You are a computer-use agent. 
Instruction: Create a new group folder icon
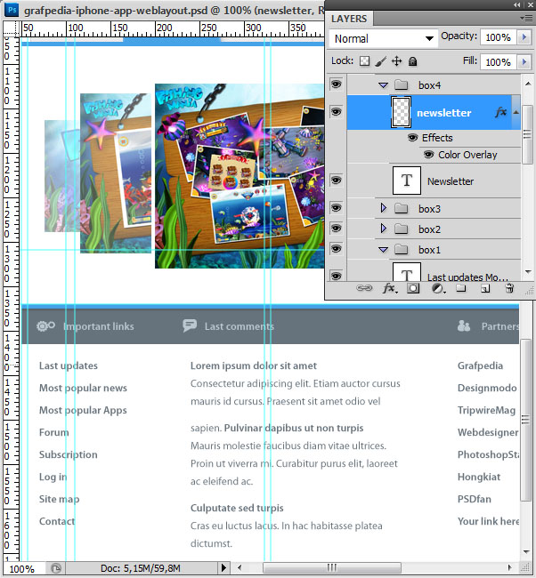460,288
